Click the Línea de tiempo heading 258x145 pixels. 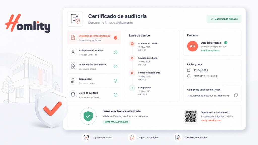139,35
